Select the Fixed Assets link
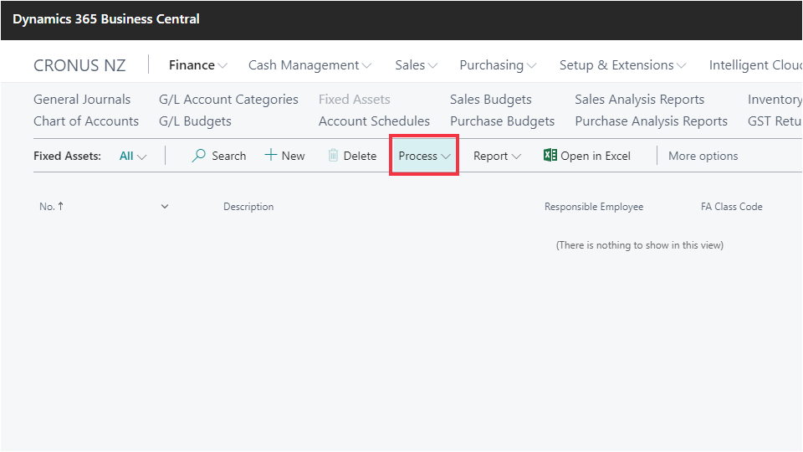This screenshot has height=452, width=803. click(355, 100)
